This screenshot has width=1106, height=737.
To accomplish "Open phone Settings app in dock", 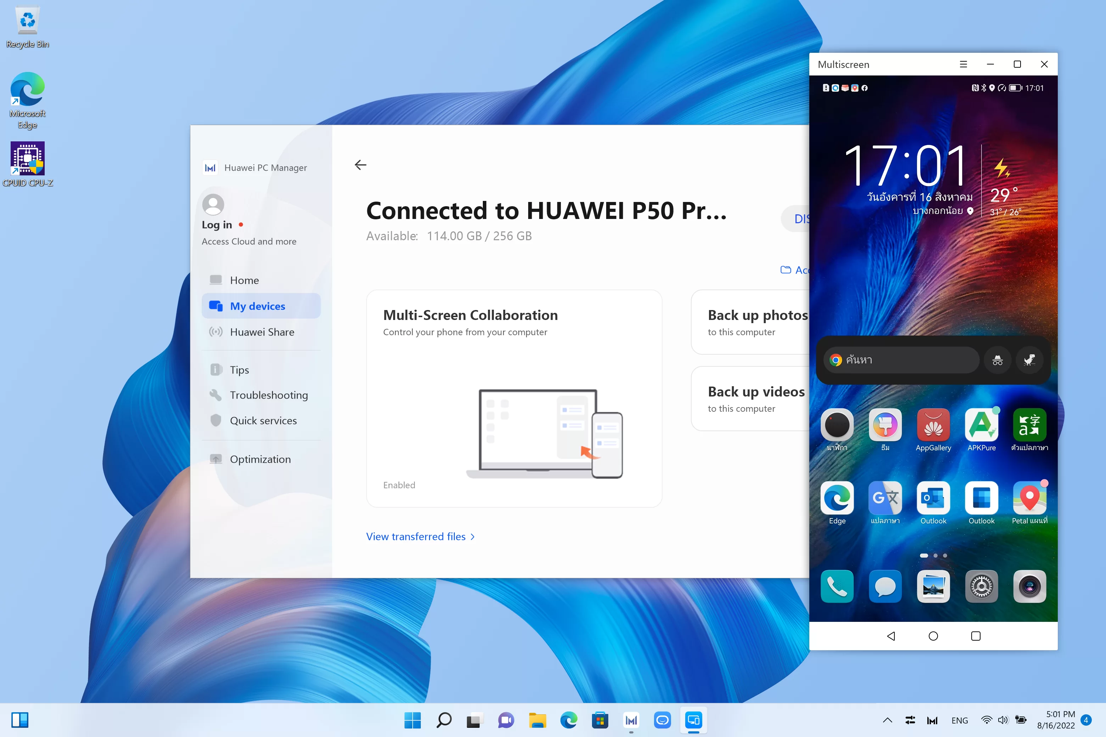I will pyautogui.click(x=981, y=586).
